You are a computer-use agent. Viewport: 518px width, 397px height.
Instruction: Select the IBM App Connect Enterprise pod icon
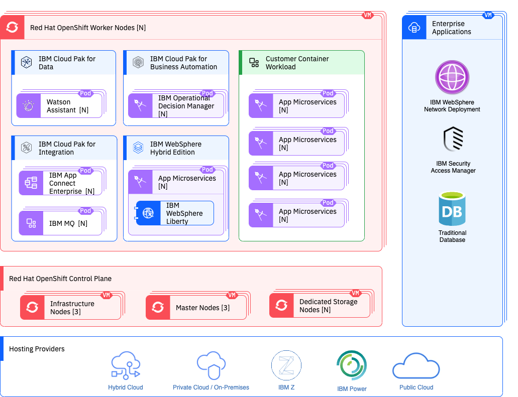[31, 183]
